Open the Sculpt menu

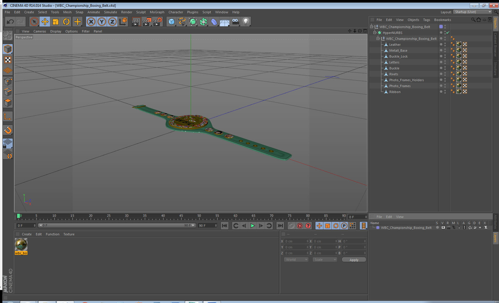141,12
